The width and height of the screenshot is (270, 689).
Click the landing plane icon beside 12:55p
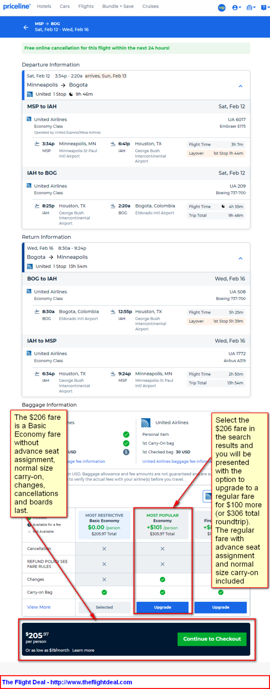coord(113,312)
